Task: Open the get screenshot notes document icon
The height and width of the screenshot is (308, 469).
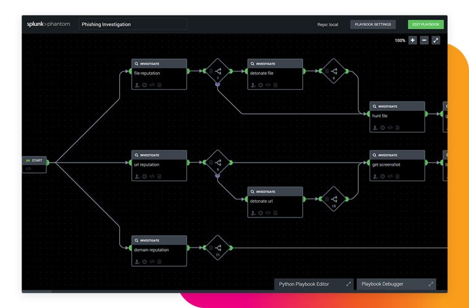Action: coord(397,176)
